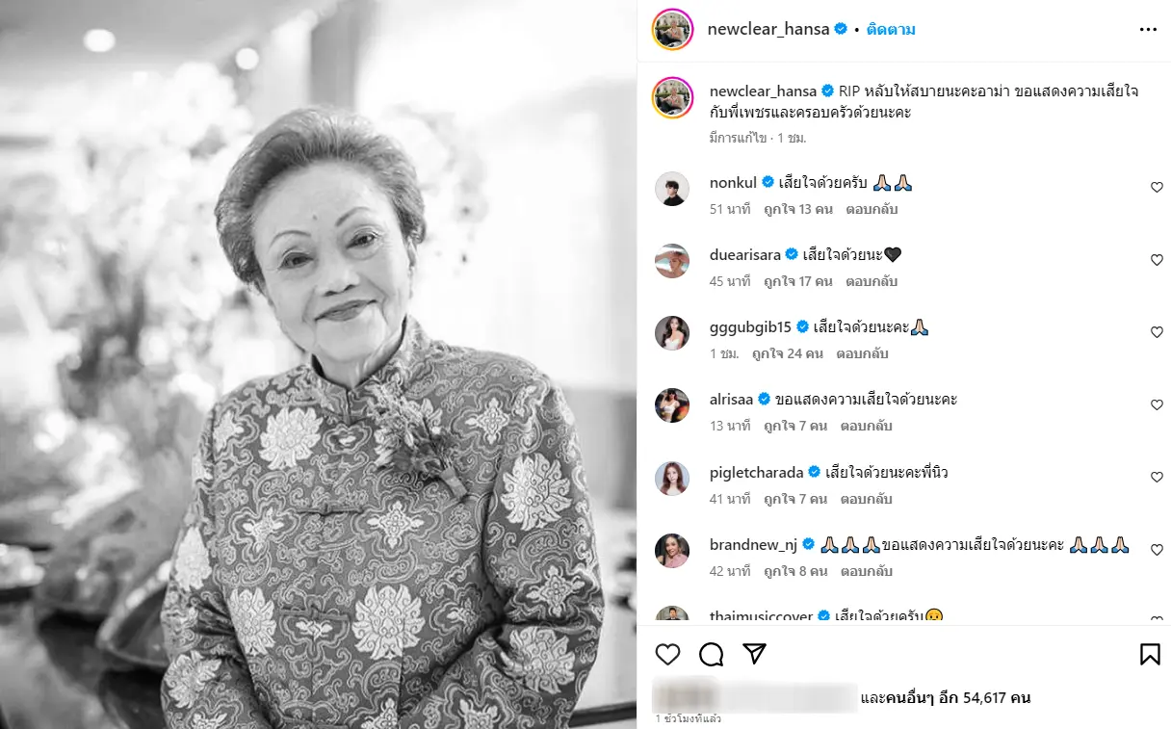Image resolution: width=1171 pixels, height=729 pixels.
Task: Like alrisaa's comment heart
Action: (x=1157, y=405)
